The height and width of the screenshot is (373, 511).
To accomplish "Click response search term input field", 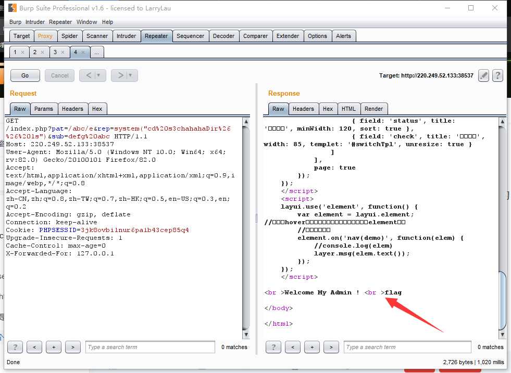I will pos(407,347).
